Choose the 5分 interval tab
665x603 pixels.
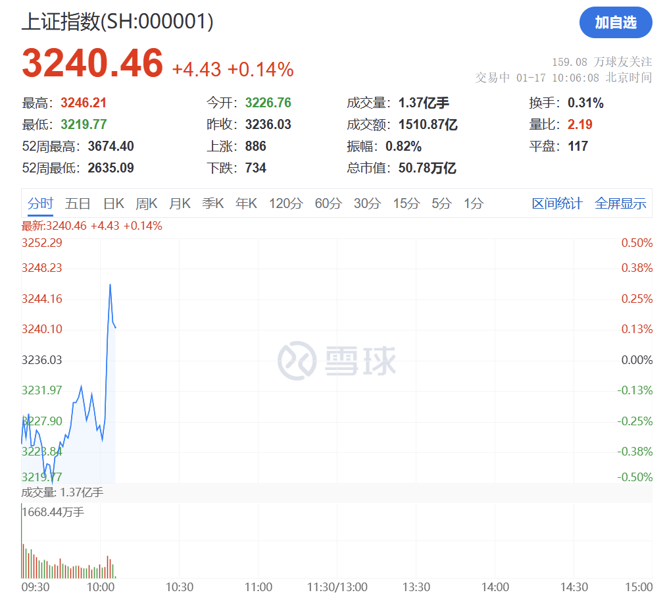[x=441, y=203]
